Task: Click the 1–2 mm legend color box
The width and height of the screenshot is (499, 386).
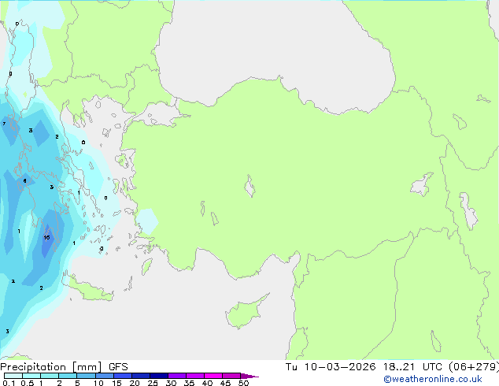Action: click(x=50, y=376)
